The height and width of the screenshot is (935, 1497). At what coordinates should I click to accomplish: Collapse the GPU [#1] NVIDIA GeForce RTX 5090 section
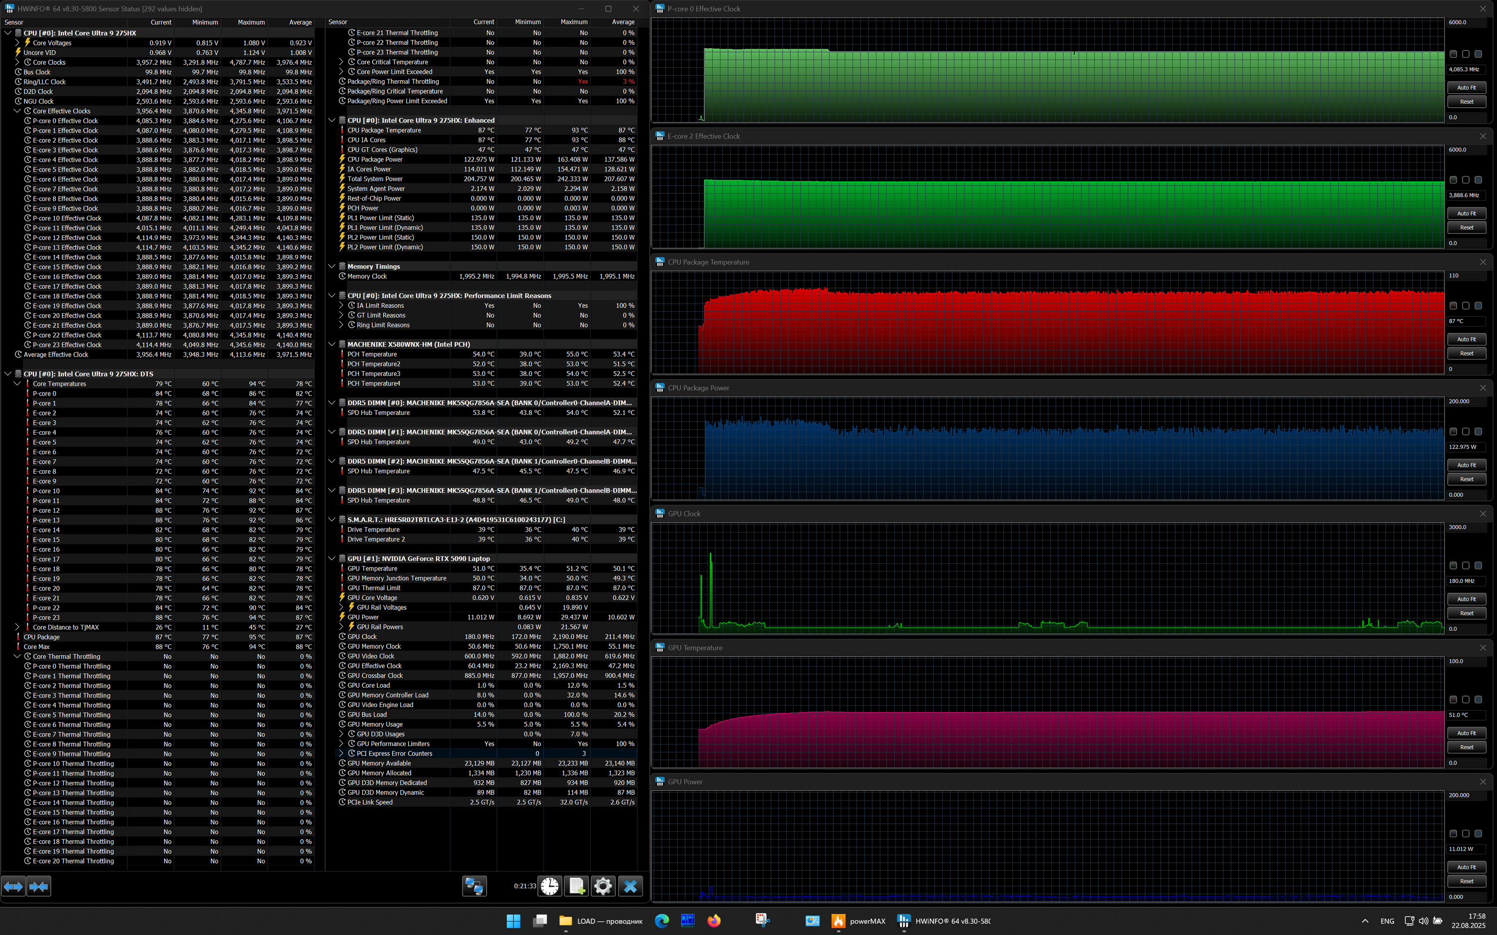pos(332,559)
